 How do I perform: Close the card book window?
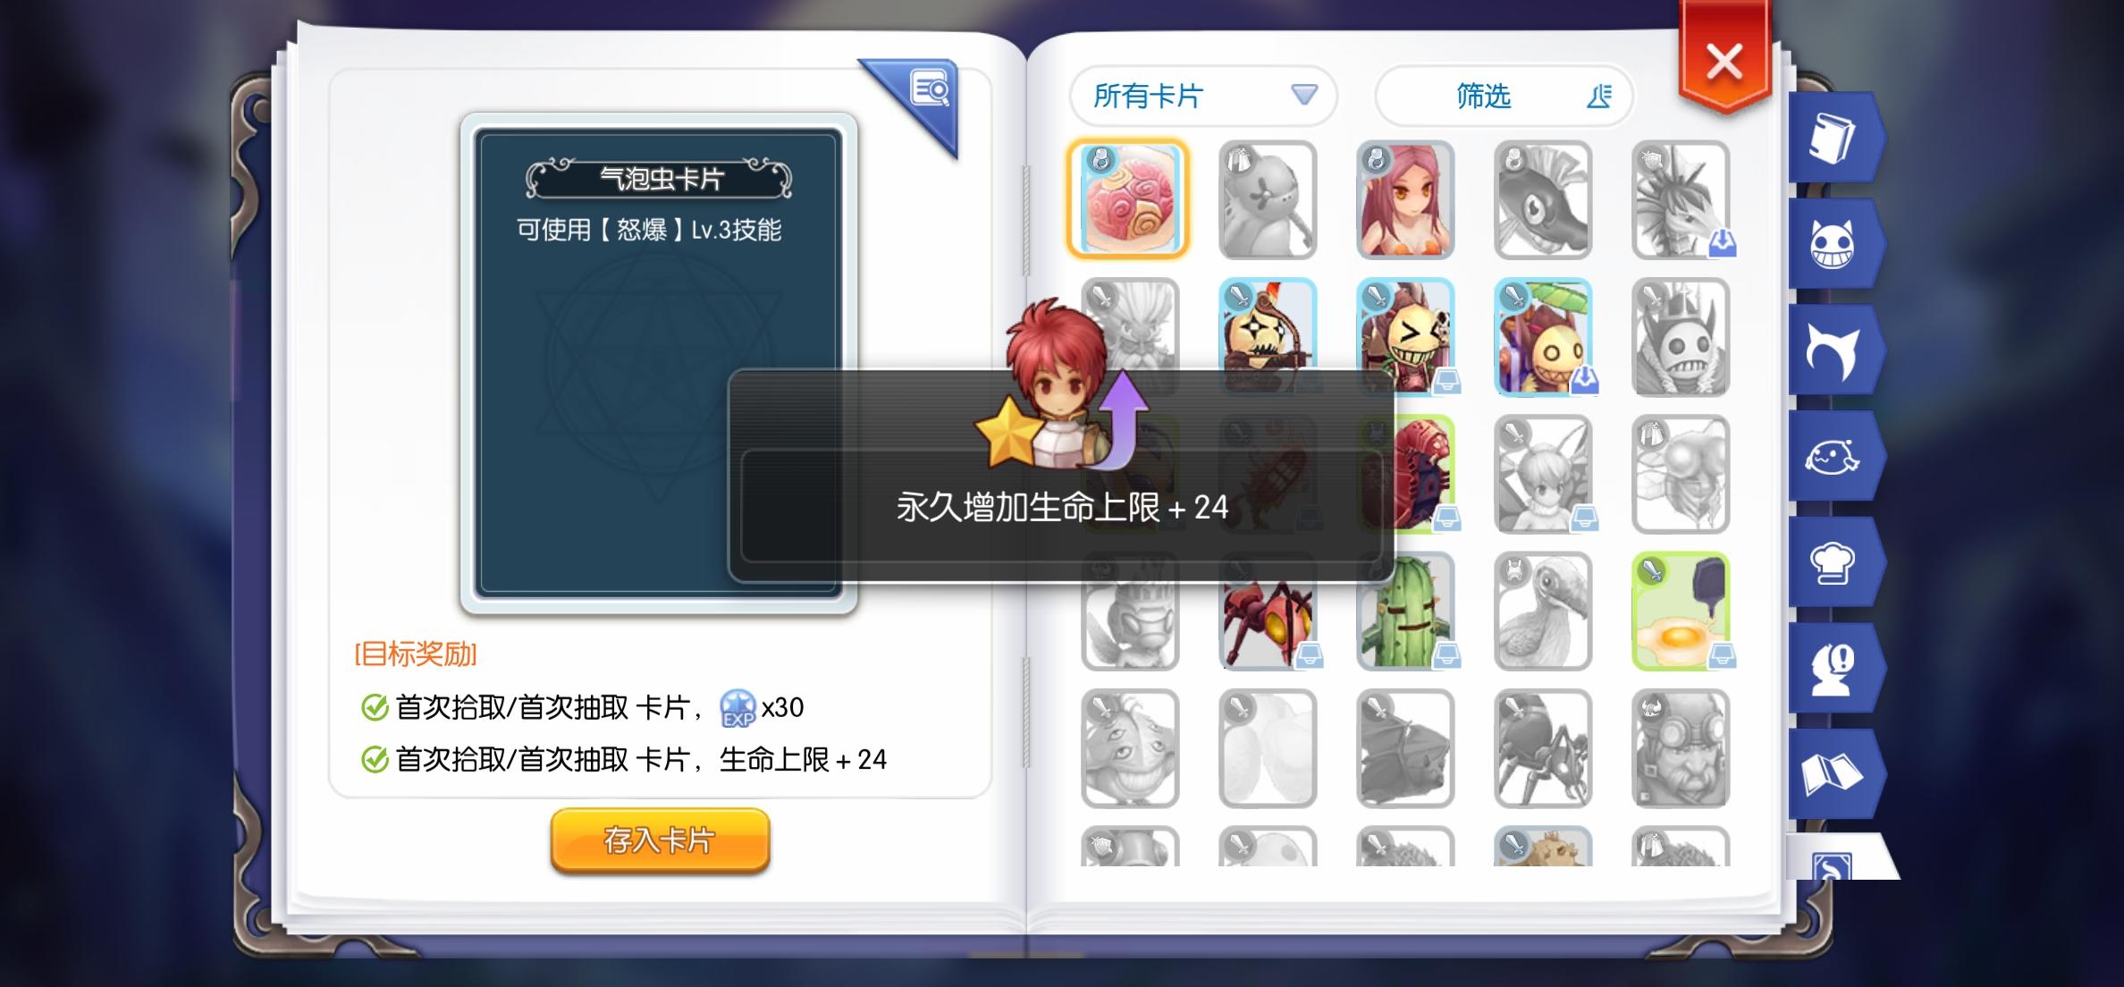(x=1724, y=61)
